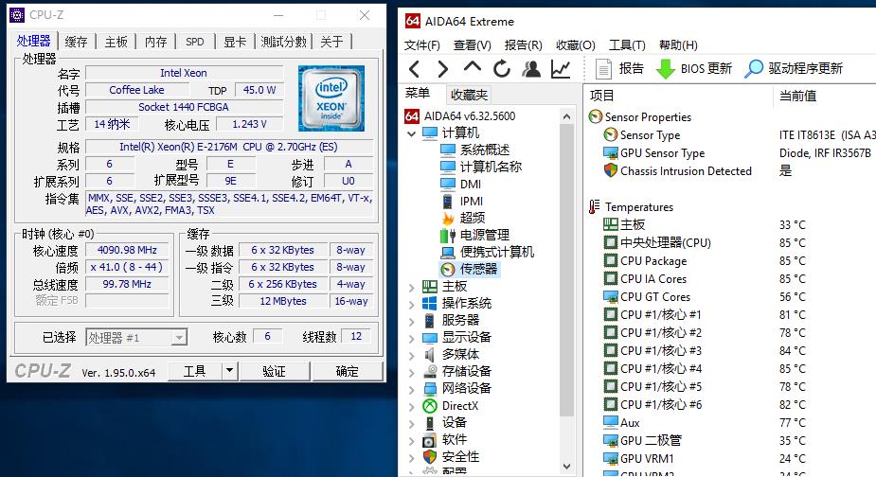Expand the 多媒体 tree node
This screenshot has width=876, height=477.
(x=412, y=355)
